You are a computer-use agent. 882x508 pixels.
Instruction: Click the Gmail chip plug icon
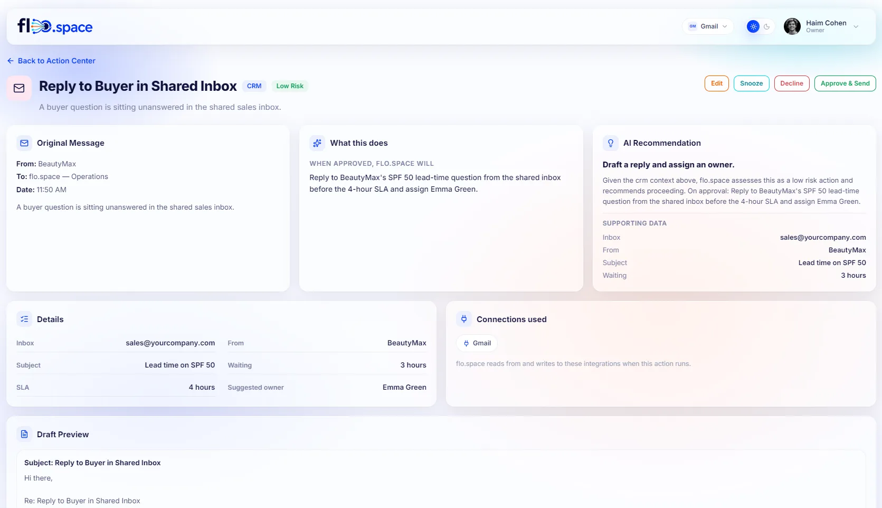[x=466, y=343]
